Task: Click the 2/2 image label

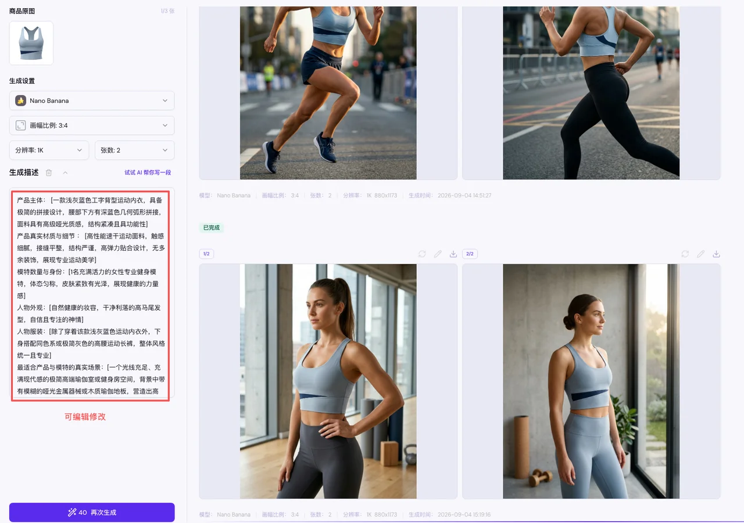Action: click(x=470, y=254)
